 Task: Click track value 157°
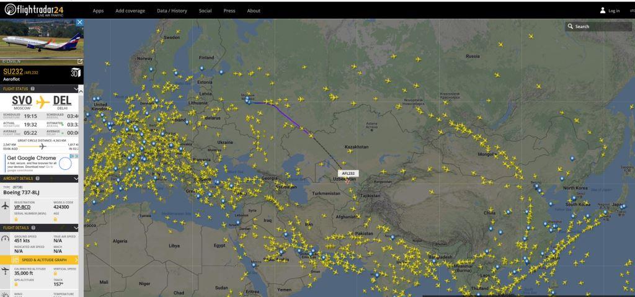click(x=59, y=285)
